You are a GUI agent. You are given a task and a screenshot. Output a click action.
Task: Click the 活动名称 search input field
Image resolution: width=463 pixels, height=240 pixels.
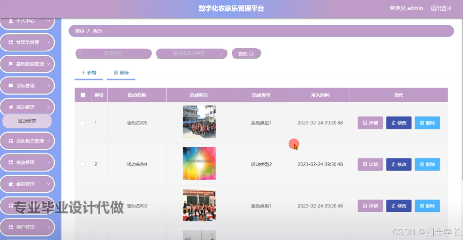[113, 53]
